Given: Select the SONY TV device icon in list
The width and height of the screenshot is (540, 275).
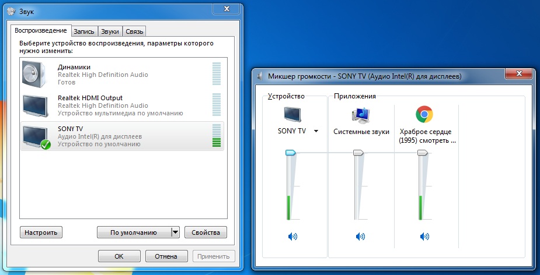Looking at the screenshot, I should point(36,137).
